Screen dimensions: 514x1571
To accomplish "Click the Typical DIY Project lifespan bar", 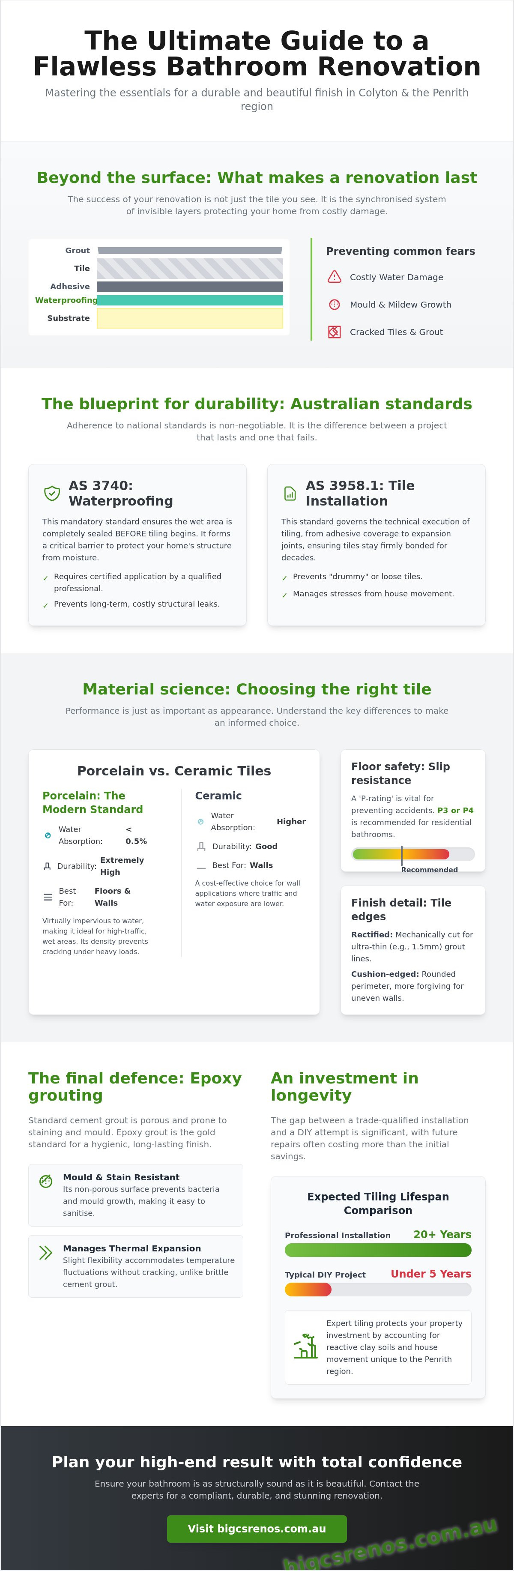I will click(378, 1290).
